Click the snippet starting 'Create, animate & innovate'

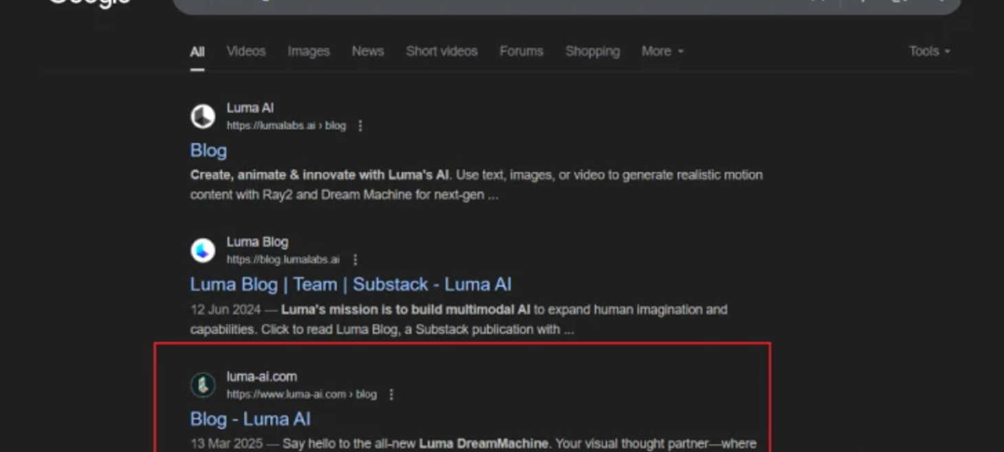click(477, 185)
